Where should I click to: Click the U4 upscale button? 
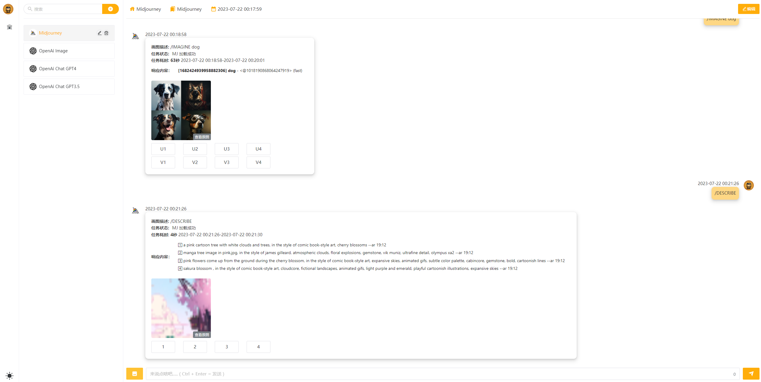pyautogui.click(x=258, y=149)
